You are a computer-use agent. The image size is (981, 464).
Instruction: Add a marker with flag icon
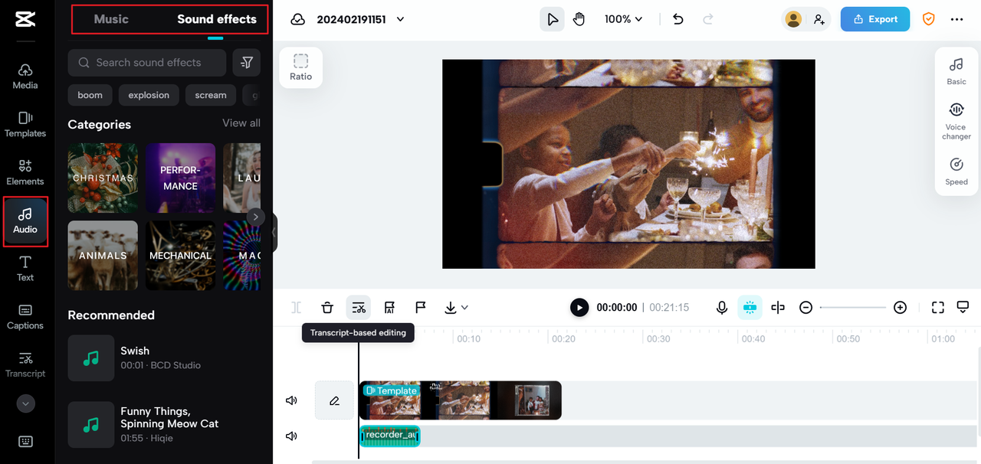[x=420, y=308]
